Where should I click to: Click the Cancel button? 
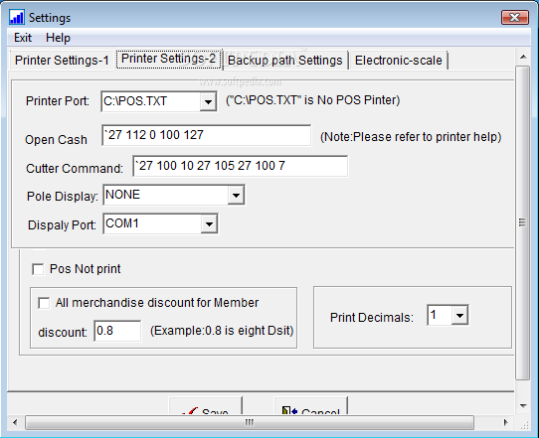tap(310, 406)
